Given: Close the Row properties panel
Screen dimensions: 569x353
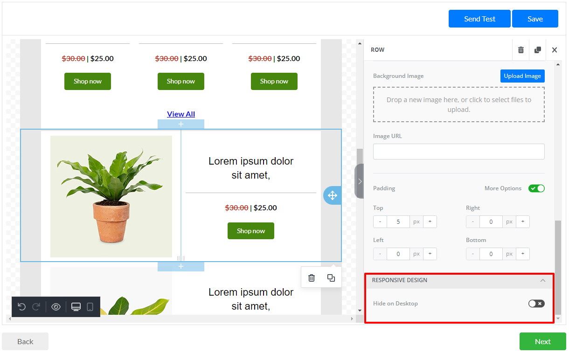Looking at the screenshot, I should [x=555, y=50].
